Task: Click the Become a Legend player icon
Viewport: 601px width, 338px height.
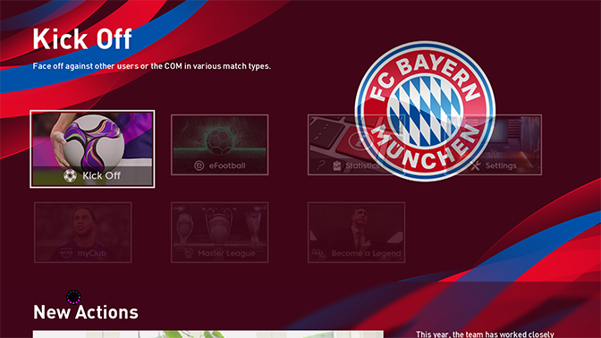Action: (x=319, y=253)
